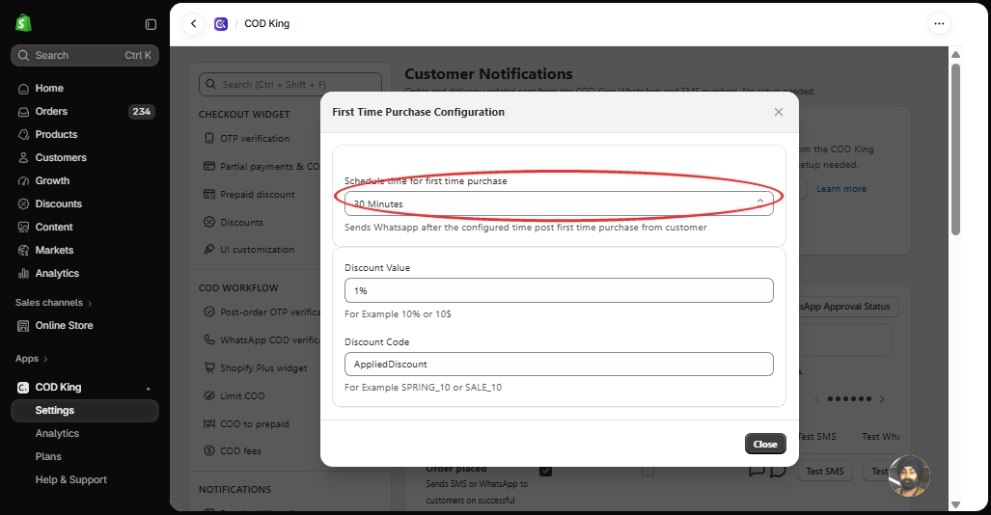
Task: Click the Customers person icon
Action: pos(23,158)
